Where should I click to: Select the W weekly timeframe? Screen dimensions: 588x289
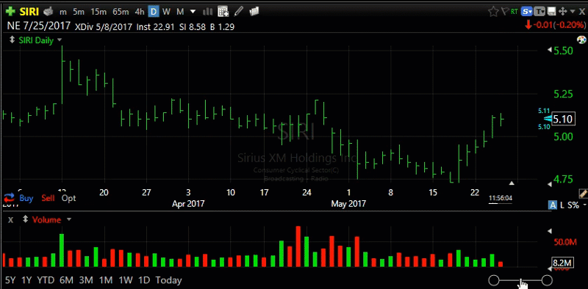167,12
